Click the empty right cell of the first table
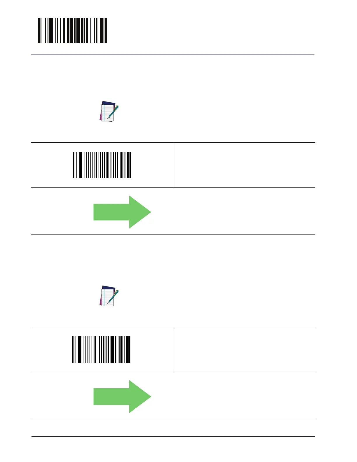Screen dimensions: 357x462 245,165
